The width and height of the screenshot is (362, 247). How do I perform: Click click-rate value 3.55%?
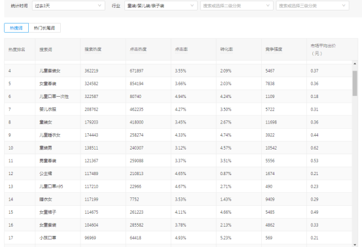181,71
